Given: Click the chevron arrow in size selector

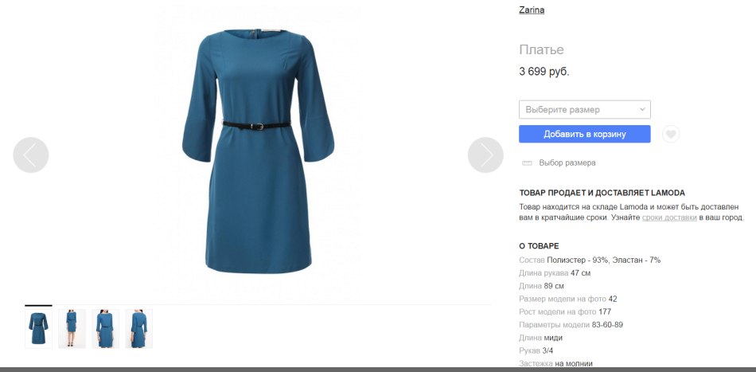Looking at the screenshot, I should [642, 109].
